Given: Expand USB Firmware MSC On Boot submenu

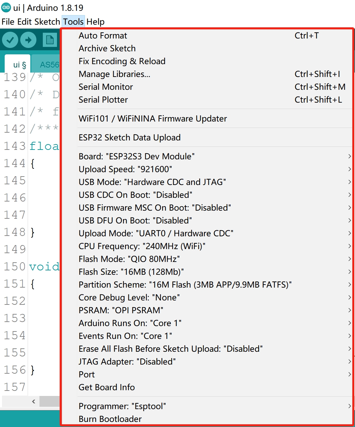Looking at the screenshot, I should pyautogui.click(x=207, y=208).
